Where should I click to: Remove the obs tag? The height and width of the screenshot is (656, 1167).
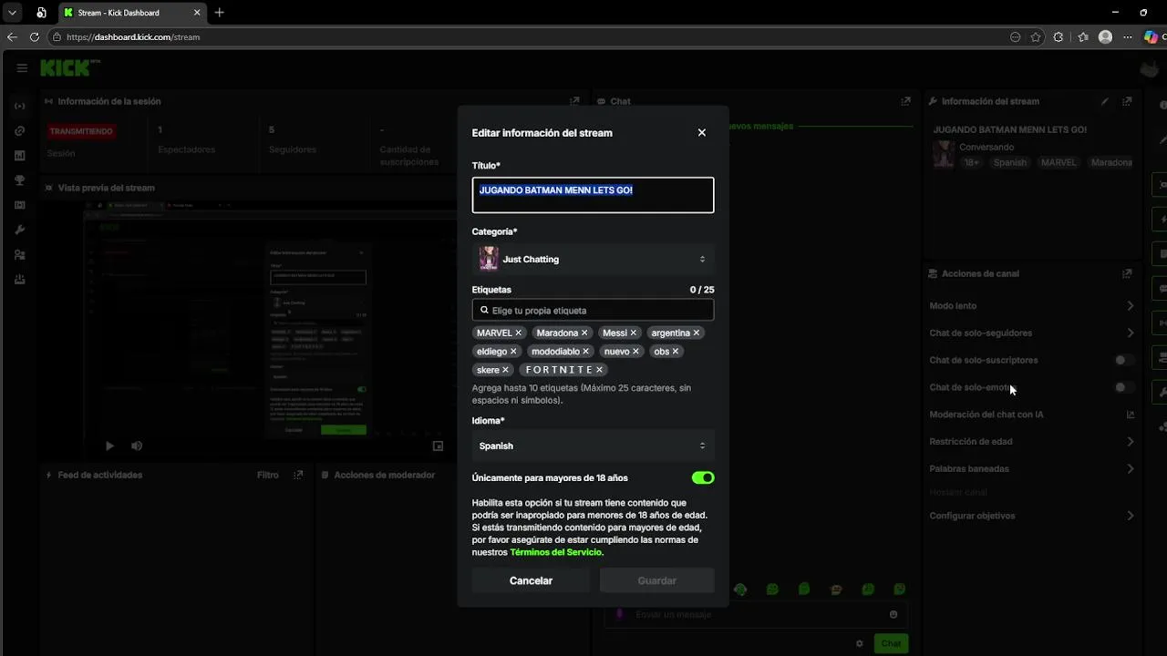[x=676, y=352]
